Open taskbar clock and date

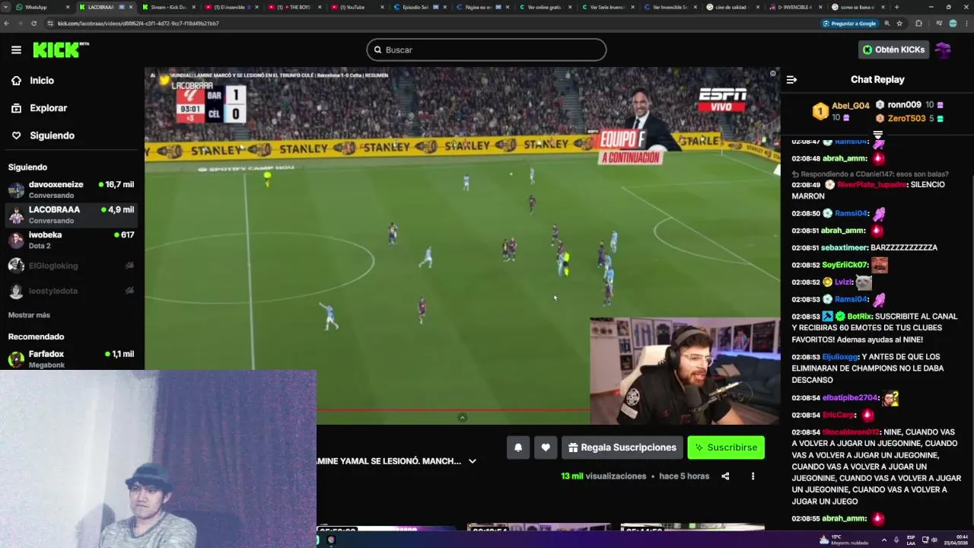[x=957, y=540]
